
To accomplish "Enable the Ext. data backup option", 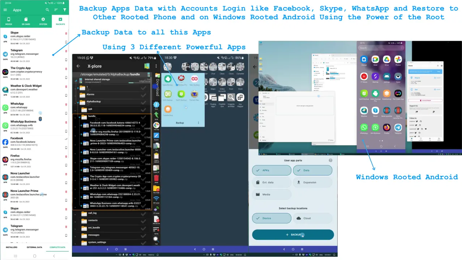I will pyautogui.click(x=271, y=182).
